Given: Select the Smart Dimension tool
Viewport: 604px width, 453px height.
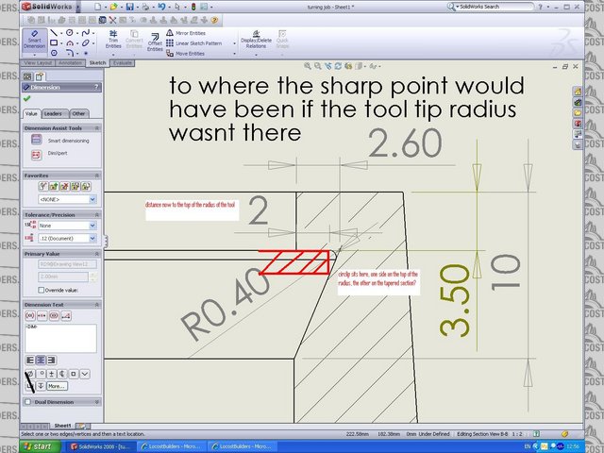Looking at the screenshot, I should click(x=36, y=42).
